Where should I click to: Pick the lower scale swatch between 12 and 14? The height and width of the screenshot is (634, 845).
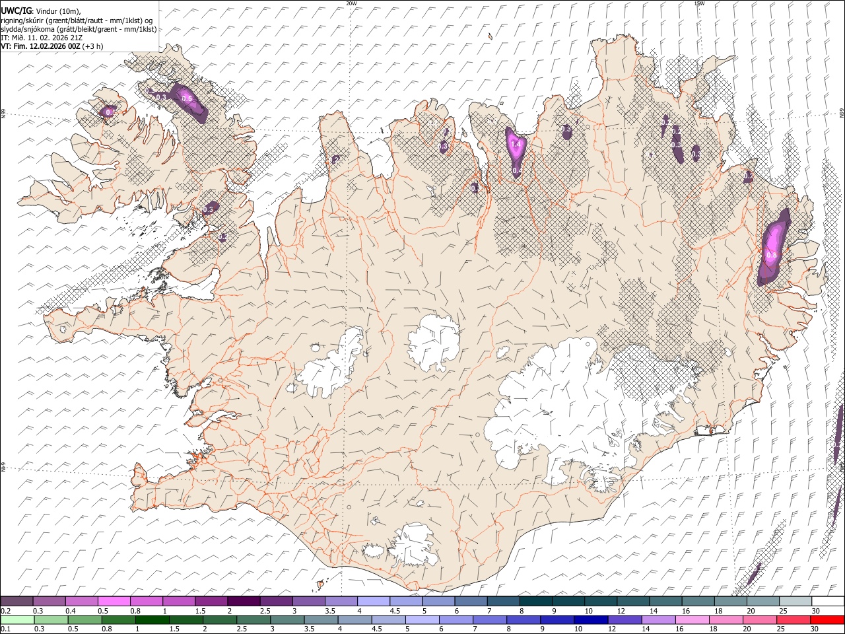click(625, 619)
